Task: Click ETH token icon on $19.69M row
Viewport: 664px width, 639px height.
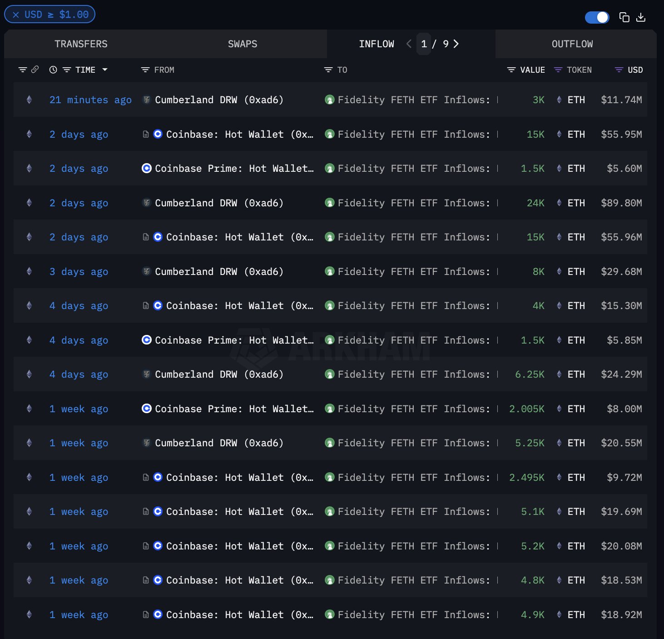Action: point(559,512)
